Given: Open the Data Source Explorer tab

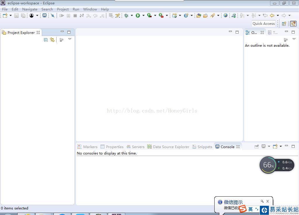Looking at the screenshot, I should (x=168, y=147).
